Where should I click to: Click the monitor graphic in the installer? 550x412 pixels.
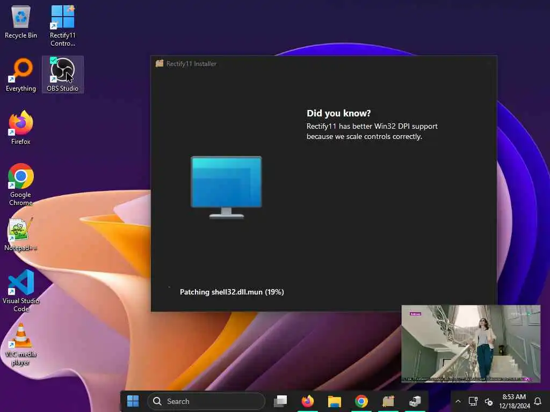[226, 187]
